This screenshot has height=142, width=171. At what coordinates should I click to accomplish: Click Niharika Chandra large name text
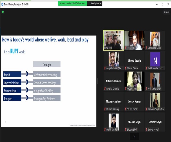[x=114, y=81]
